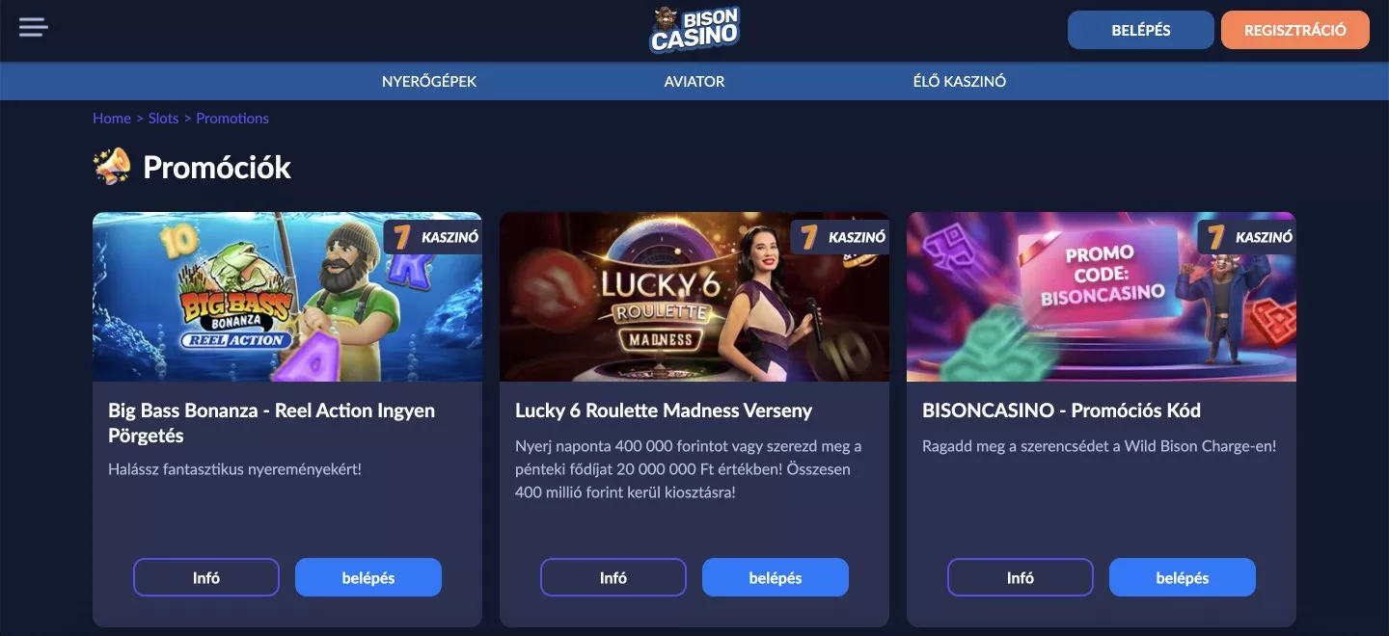Click Infó under BISONCASINO Promóciós Kód
Viewport: 1389px width, 636px height.
coord(1021,577)
